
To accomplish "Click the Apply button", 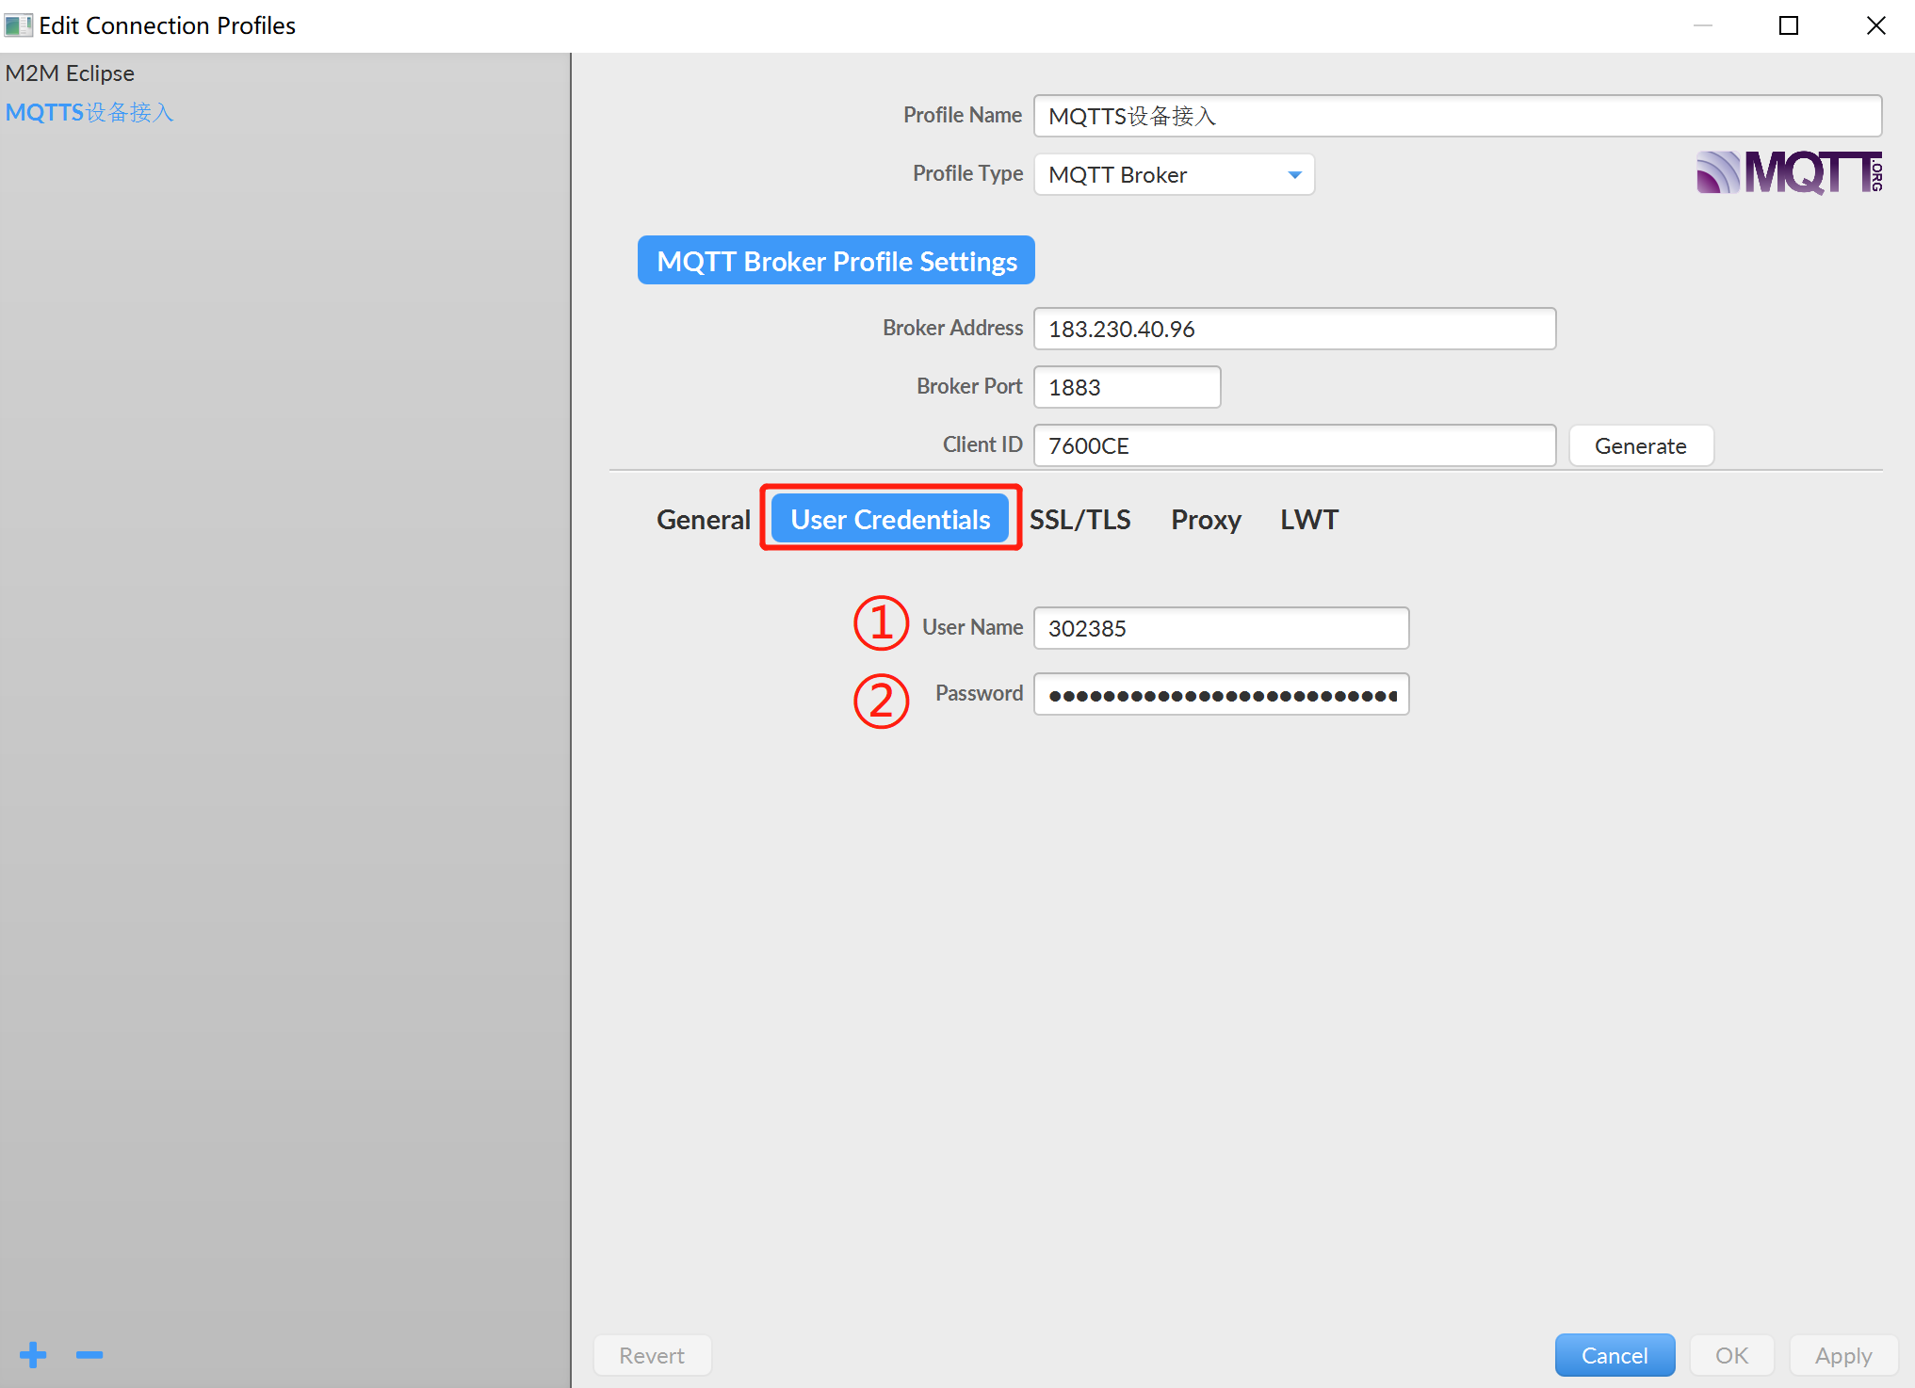I will tap(1842, 1355).
